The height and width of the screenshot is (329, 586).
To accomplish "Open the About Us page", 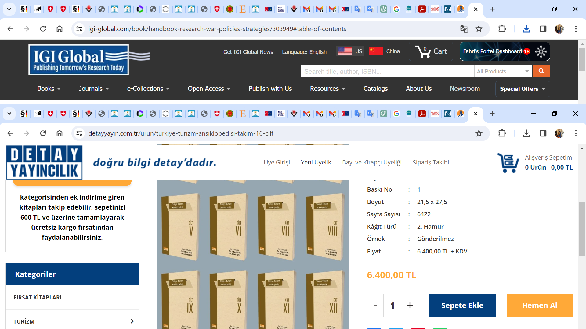I will click(419, 89).
